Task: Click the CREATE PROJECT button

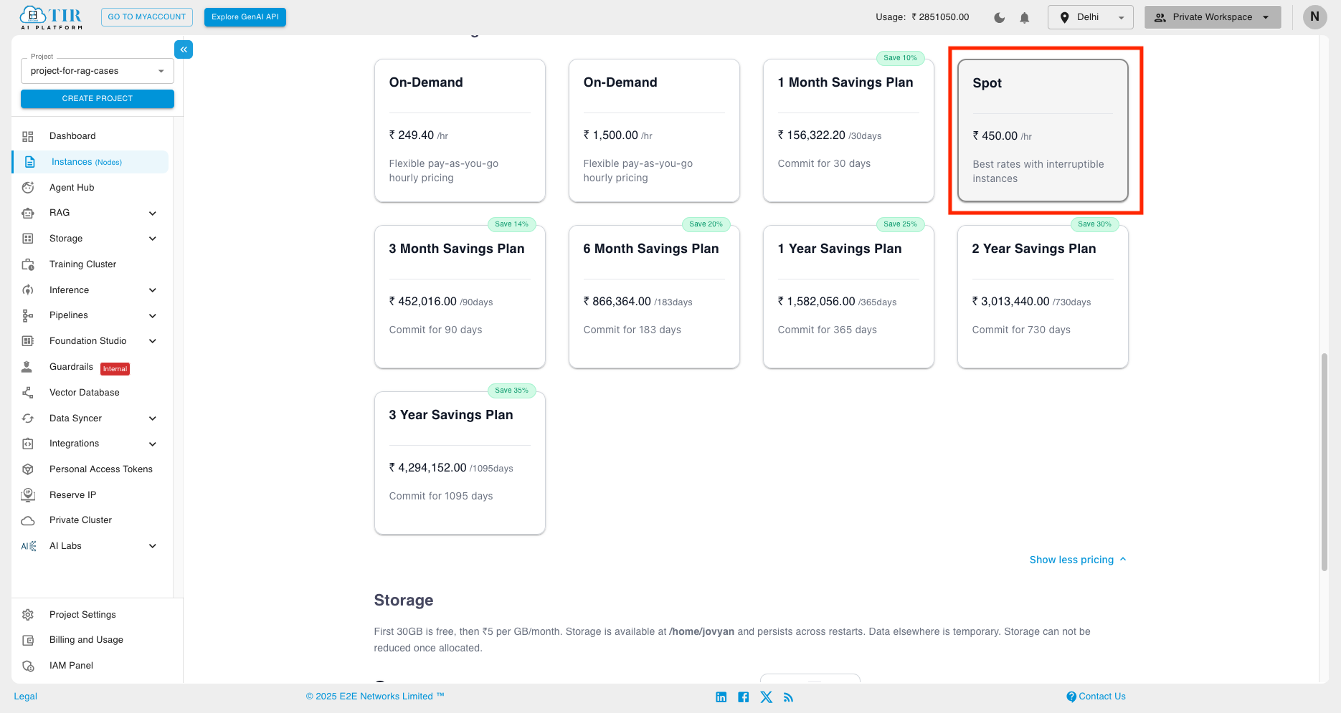Action: click(x=97, y=98)
